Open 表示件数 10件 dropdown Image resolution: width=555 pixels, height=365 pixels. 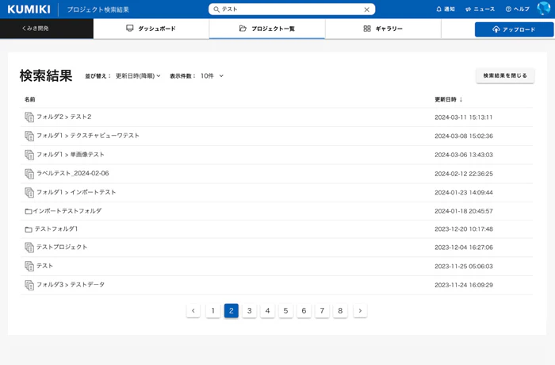click(x=212, y=76)
